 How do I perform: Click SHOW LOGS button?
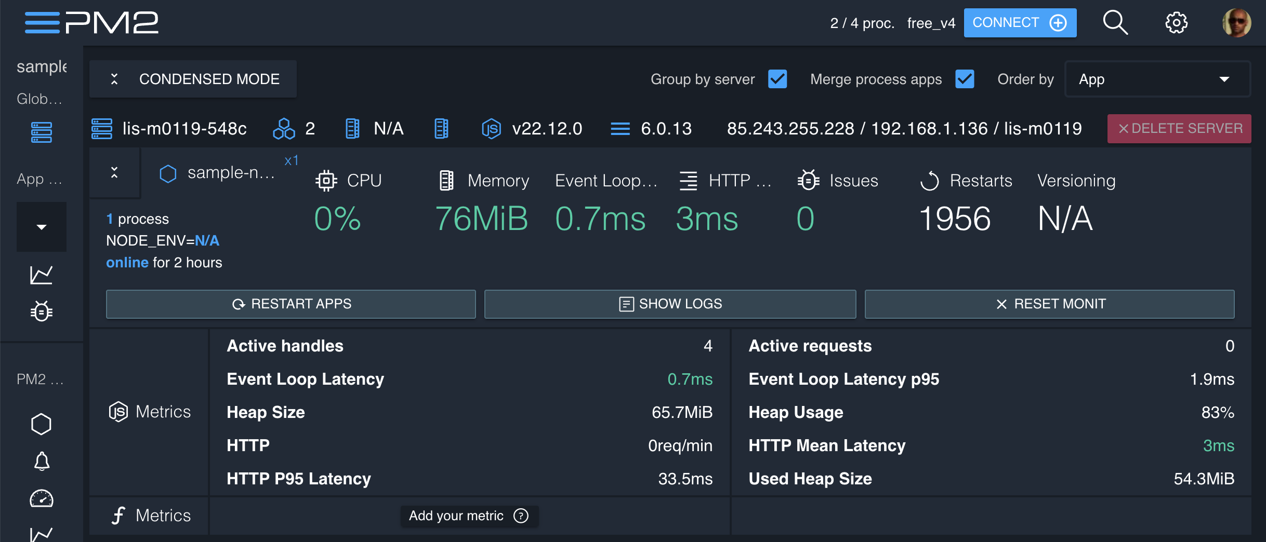click(670, 304)
